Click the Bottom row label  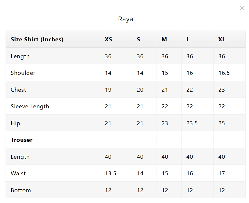pos(21,190)
